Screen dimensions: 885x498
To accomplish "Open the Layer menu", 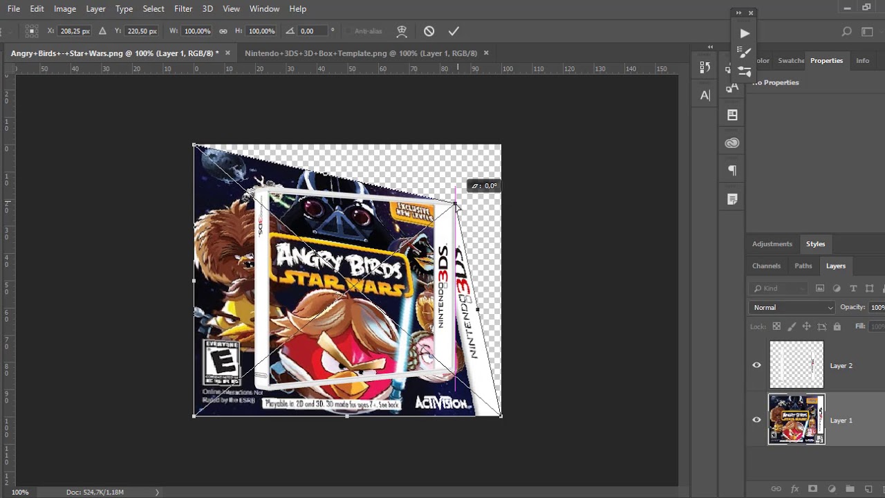I will 95,8.
